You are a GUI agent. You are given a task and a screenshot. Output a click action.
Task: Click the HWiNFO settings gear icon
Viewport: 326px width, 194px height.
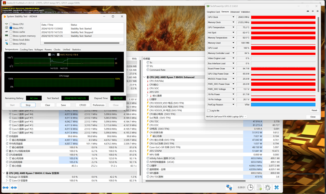[x=268, y=187]
